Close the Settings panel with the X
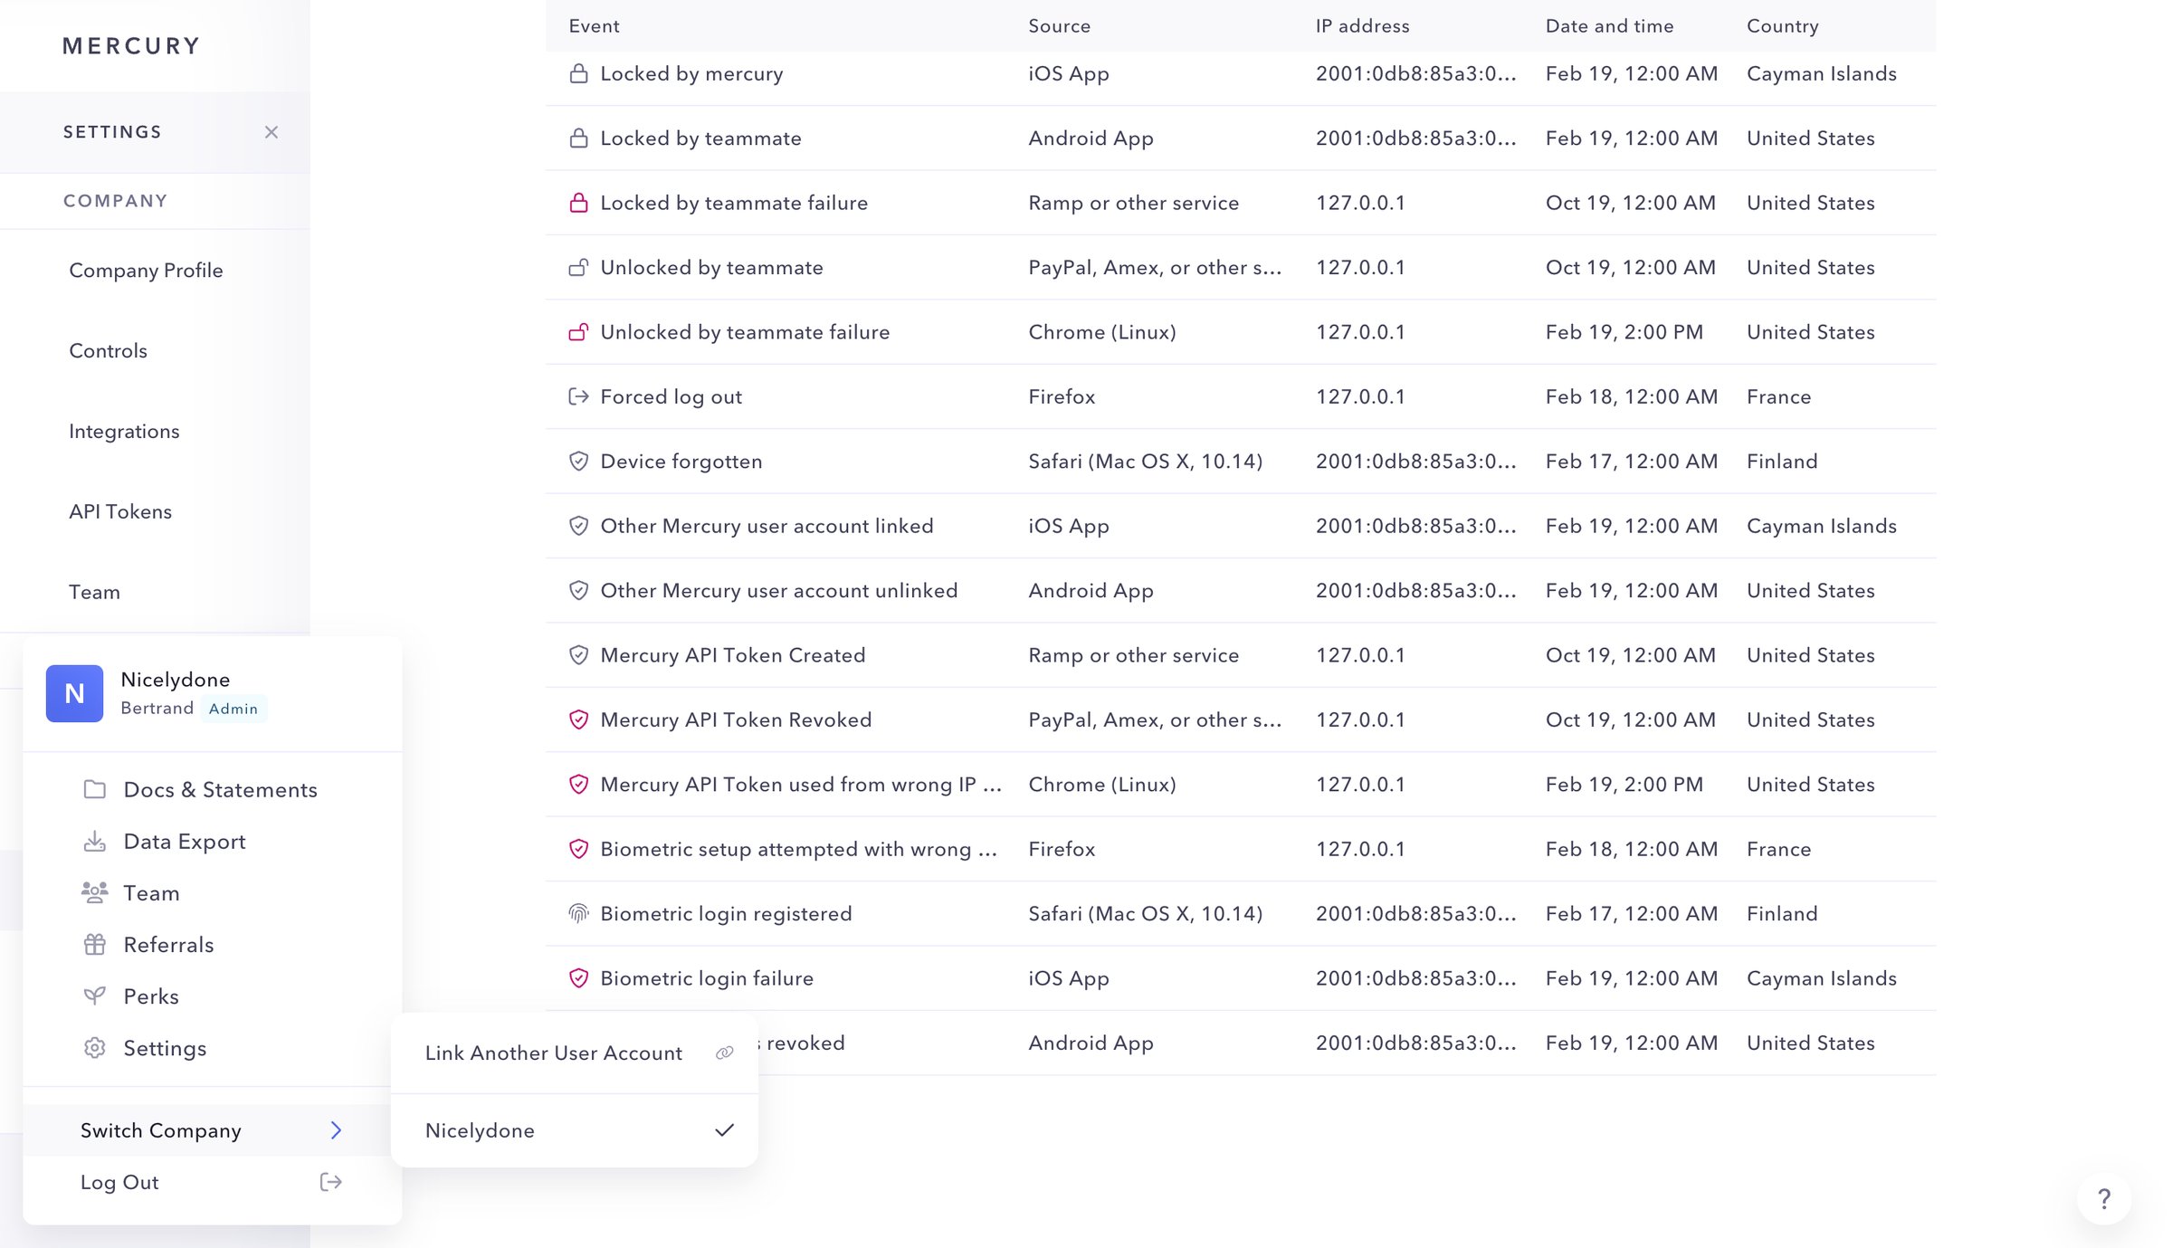The image size is (2172, 1248). pos(271,132)
